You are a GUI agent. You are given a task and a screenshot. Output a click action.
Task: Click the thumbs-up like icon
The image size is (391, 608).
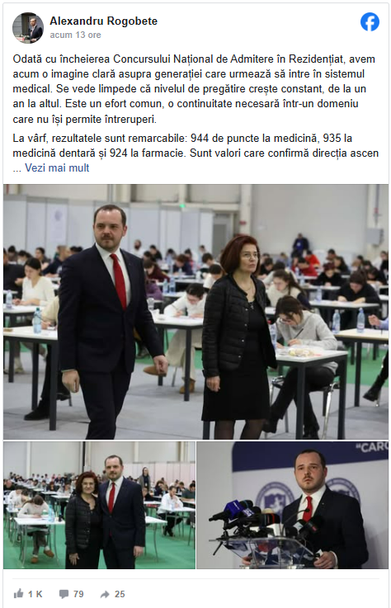pos(18,594)
